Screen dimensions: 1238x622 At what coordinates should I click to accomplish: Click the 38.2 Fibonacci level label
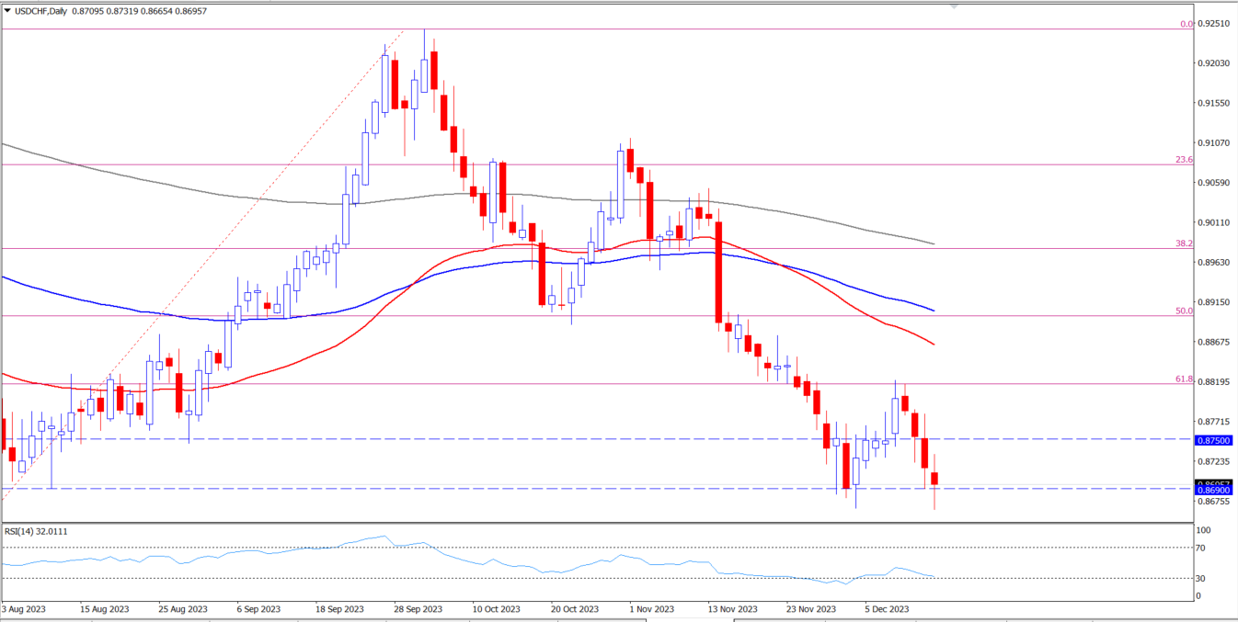point(1184,243)
